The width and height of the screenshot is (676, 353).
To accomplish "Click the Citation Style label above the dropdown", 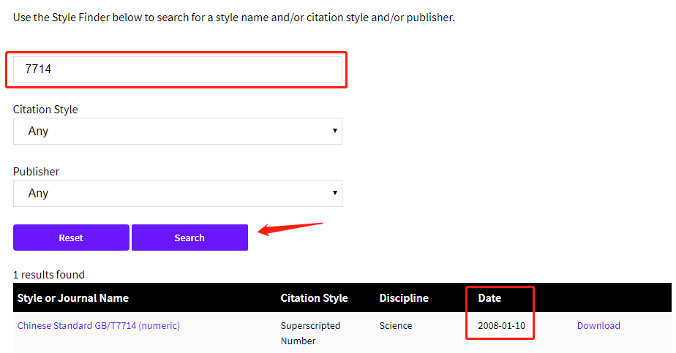I will coord(45,110).
